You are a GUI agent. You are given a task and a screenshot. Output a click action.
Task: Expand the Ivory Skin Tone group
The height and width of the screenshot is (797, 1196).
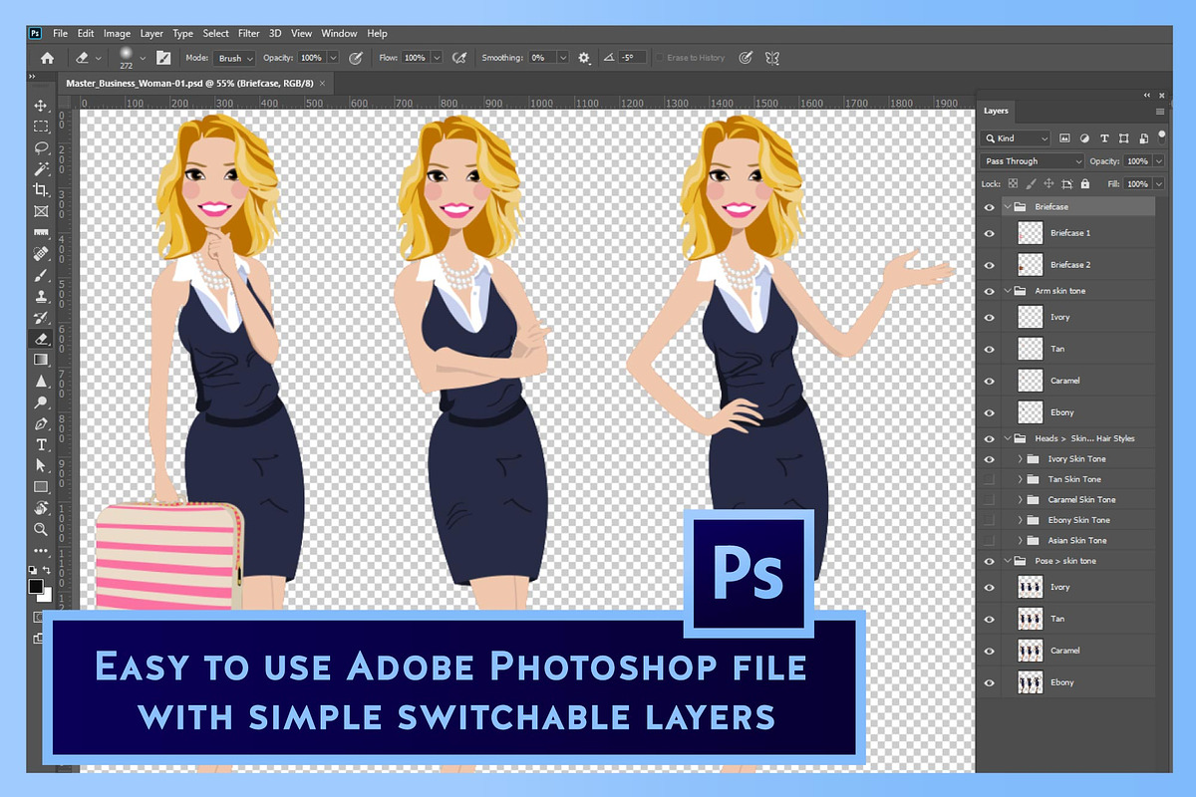[x=1020, y=459]
